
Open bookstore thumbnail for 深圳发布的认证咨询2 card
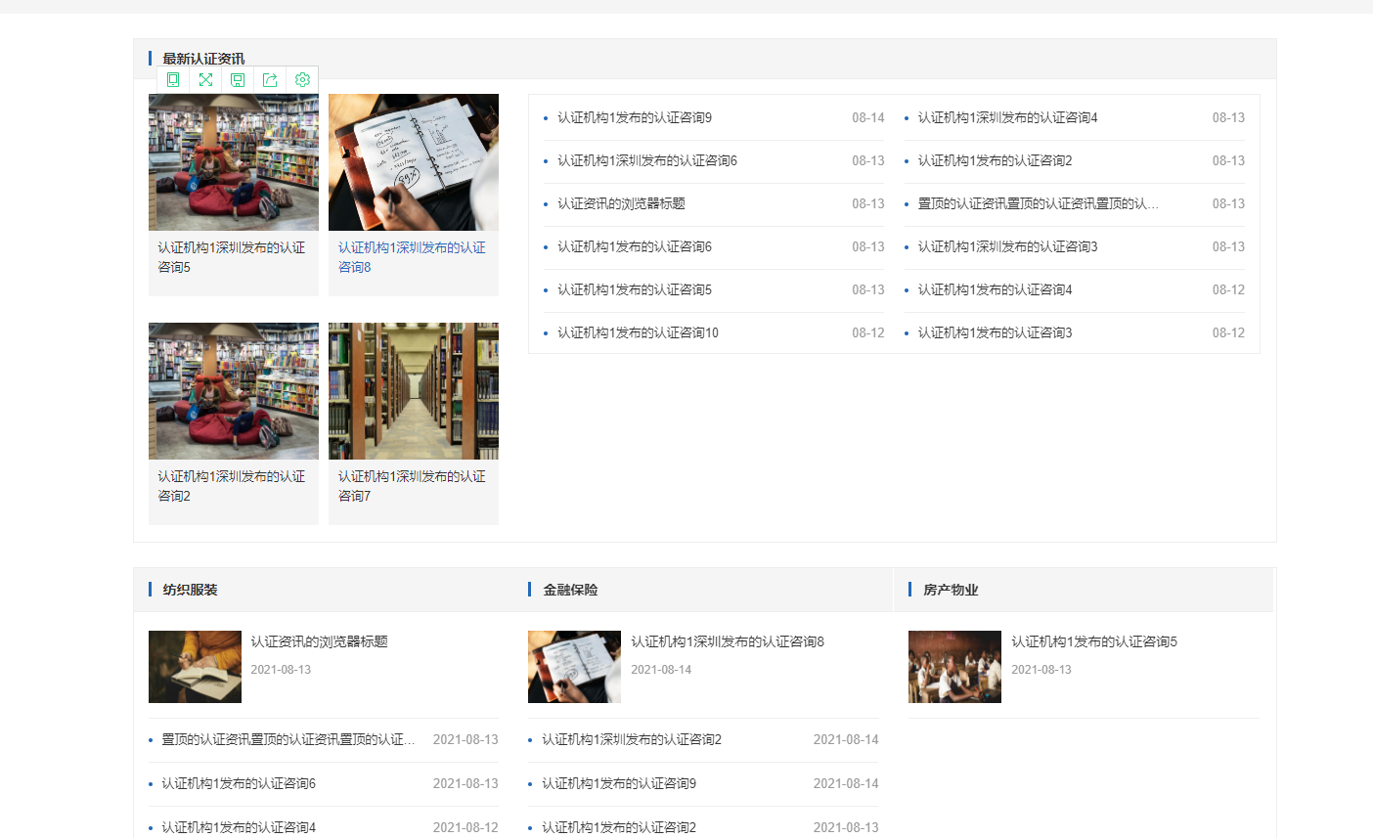pos(234,391)
